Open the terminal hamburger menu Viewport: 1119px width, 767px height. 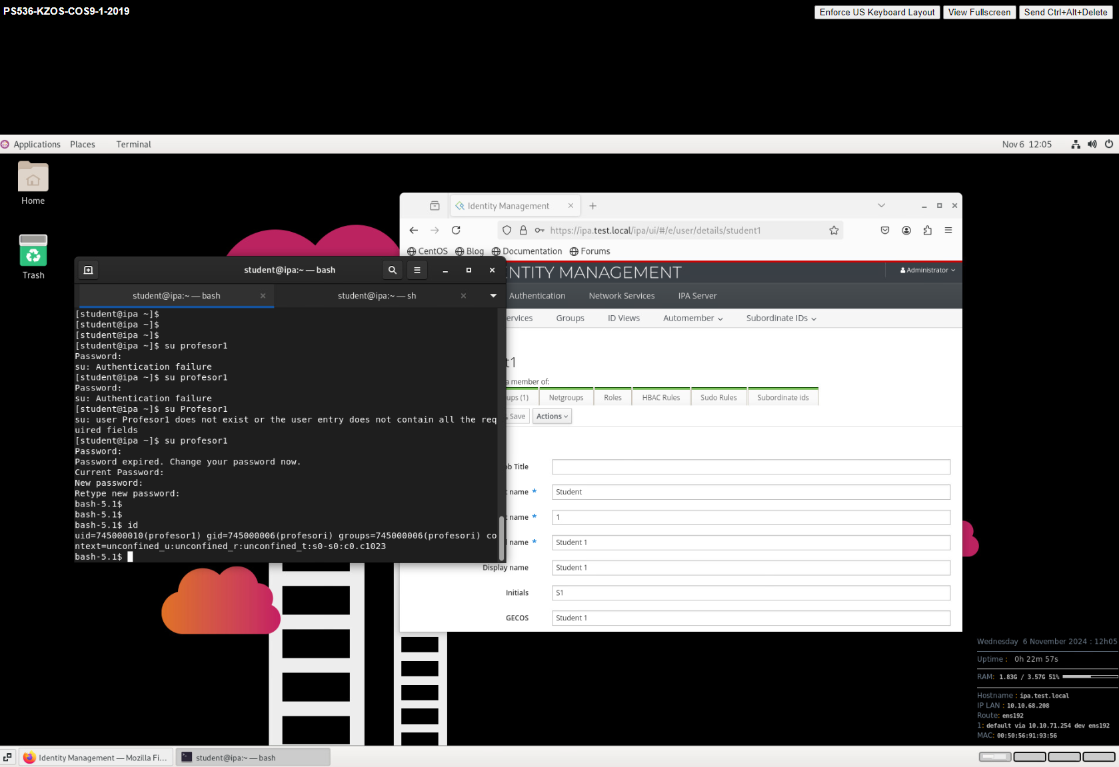point(417,270)
